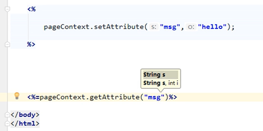Collapse the scriptlet at the <% fold marker
The image size is (263, 131).
click(x=7, y=9)
